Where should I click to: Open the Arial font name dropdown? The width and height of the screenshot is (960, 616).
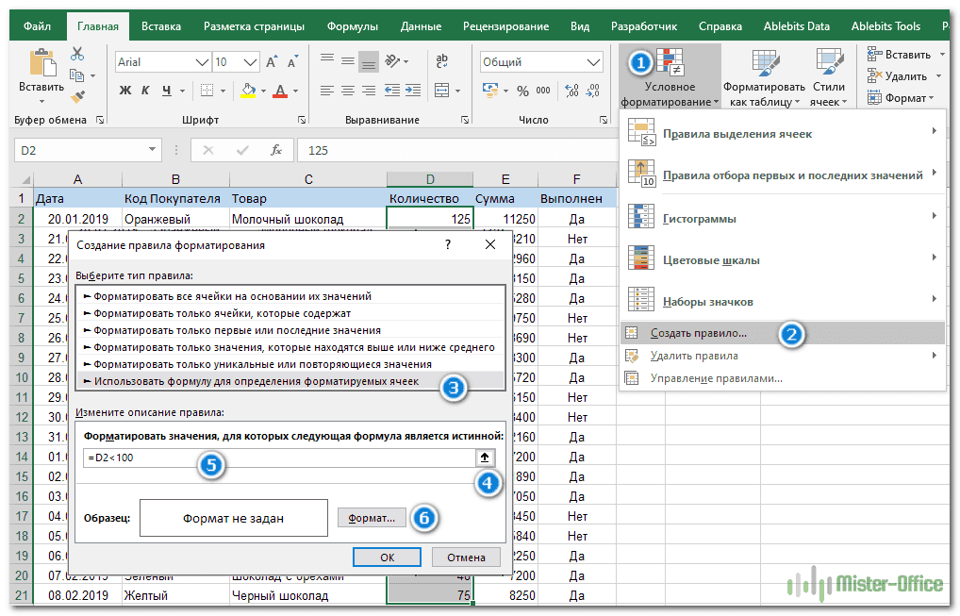(x=201, y=62)
